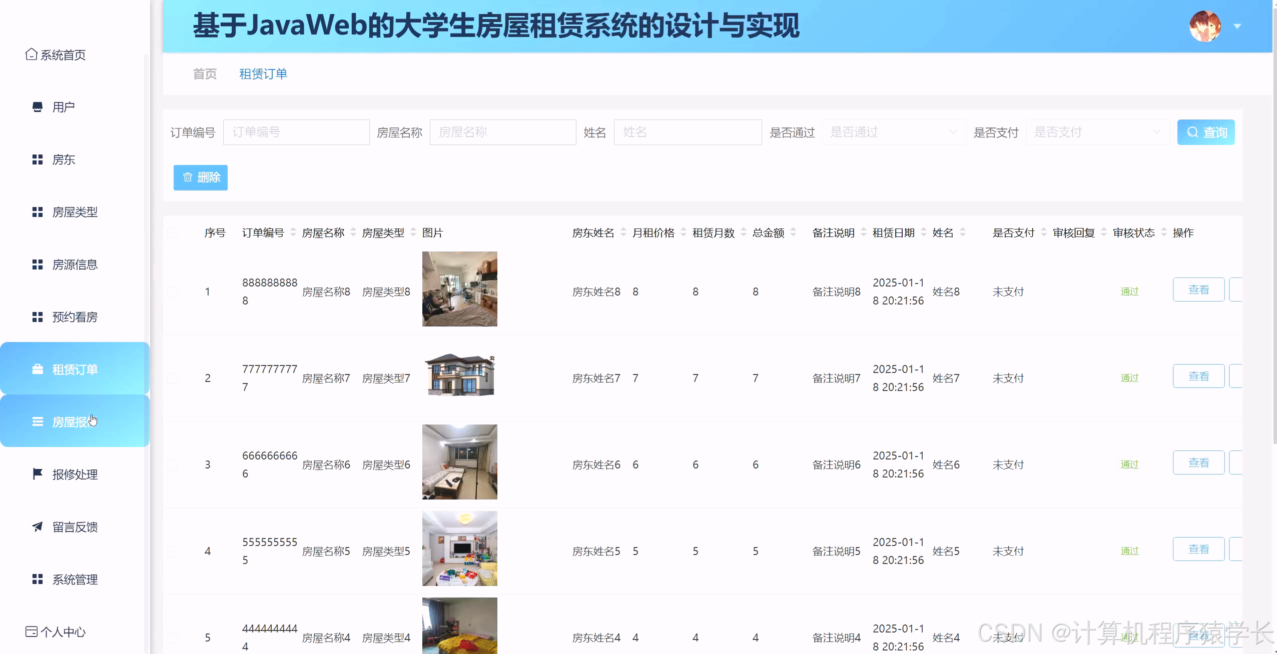Click the list icon beside 房屋报修

point(38,421)
